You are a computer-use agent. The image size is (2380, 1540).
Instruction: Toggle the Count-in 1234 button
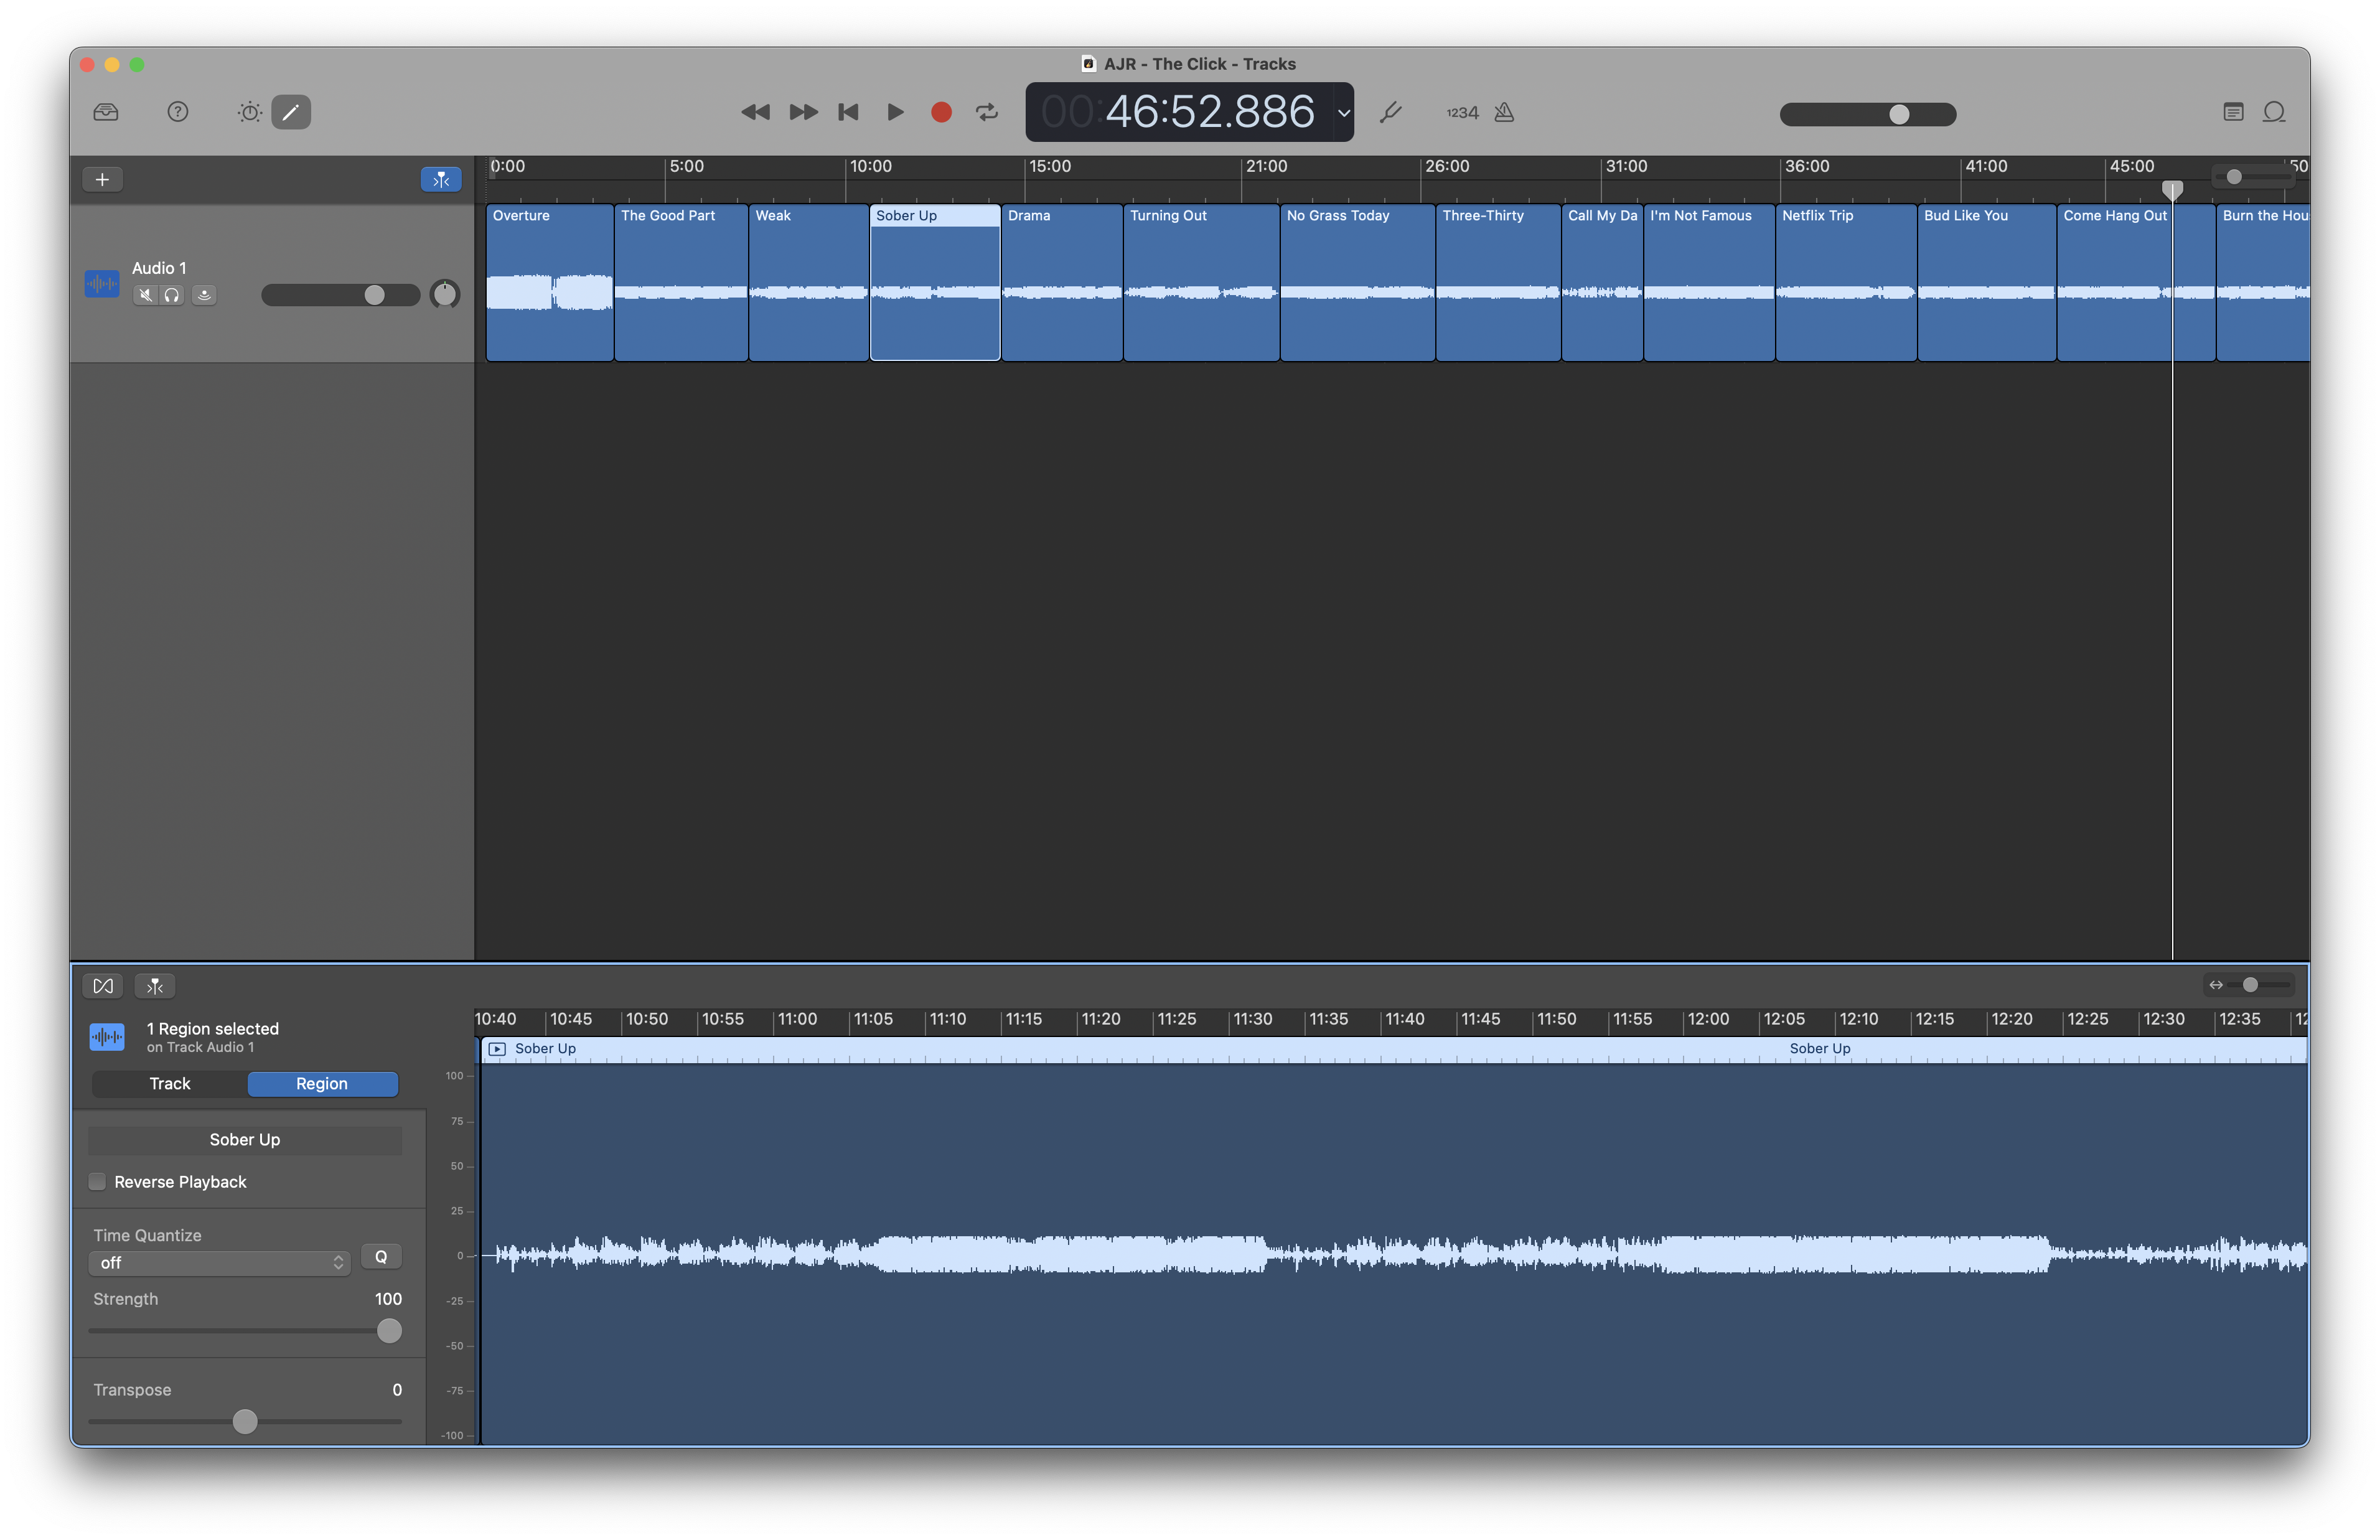[x=1463, y=113]
